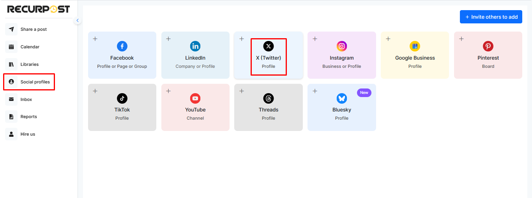
Task: Select the LinkedIn logo icon
Action: pos(195,46)
